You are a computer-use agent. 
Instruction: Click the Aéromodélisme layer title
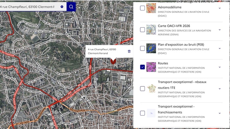click(x=170, y=7)
